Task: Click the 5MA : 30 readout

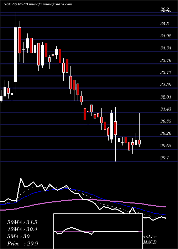Action: [19, 237]
